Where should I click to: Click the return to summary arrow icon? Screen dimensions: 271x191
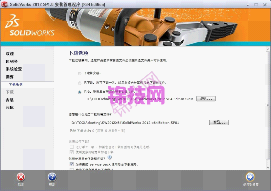tap(250, 177)
